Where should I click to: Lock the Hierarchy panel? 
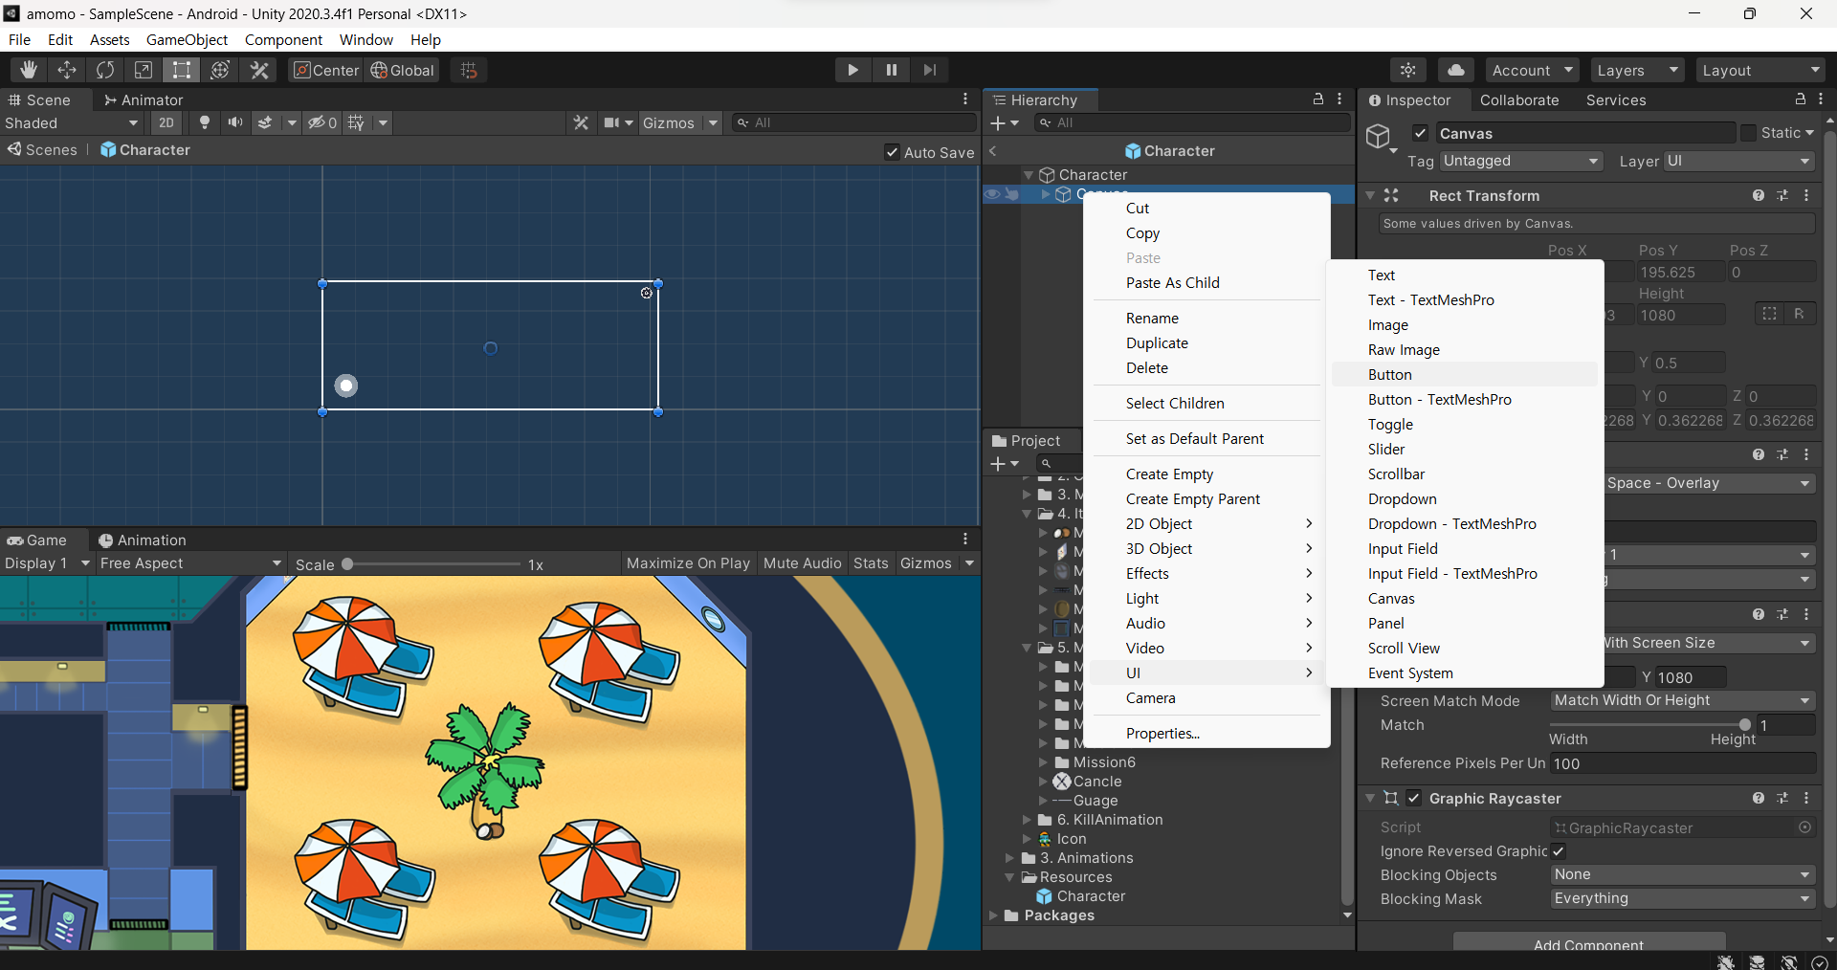pyautogui.click(x=1318, y=99)
